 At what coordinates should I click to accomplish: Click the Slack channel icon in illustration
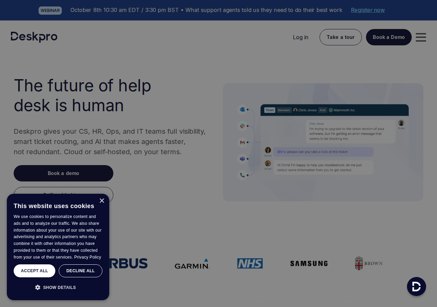pyautogui.click(x=242, y=126)
